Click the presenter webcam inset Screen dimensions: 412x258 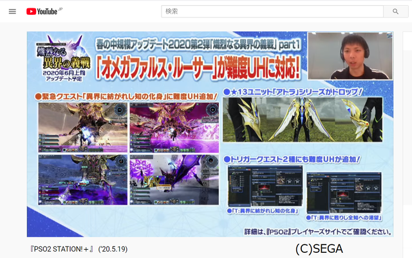350,56
